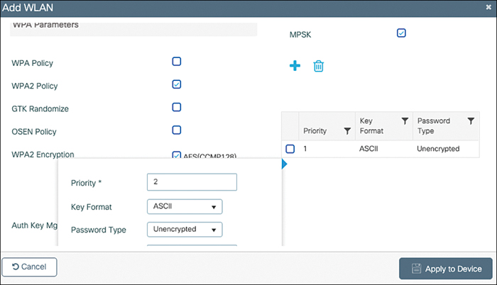The width and height of the screenshot is (497, 285).
Task: Click the plus icon to add MPSK key
Action: [x=295, y=66]
